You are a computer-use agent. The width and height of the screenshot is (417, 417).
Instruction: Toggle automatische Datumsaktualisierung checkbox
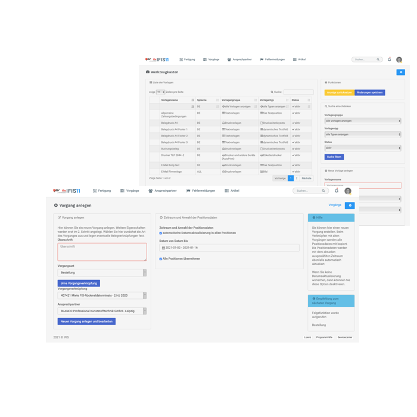pos(161,233)
